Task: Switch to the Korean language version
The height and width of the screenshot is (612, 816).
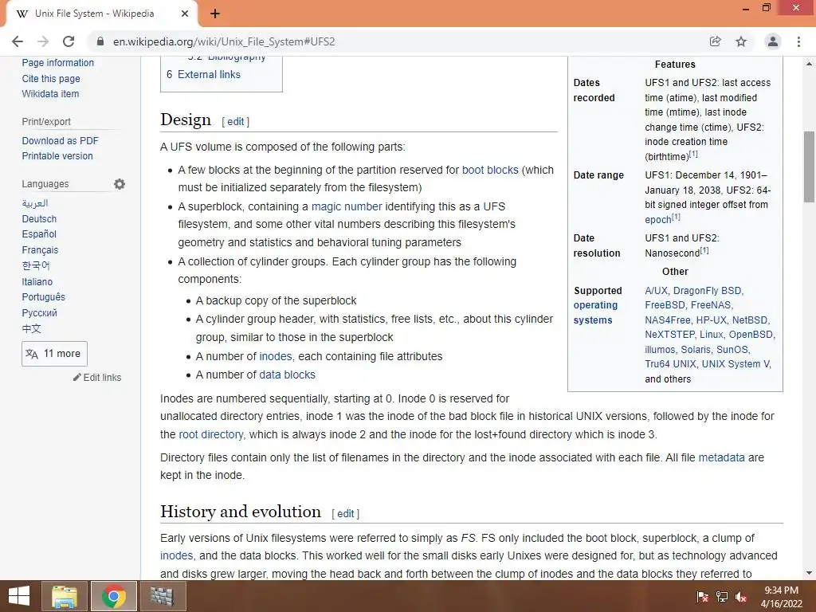Action: 36,265
